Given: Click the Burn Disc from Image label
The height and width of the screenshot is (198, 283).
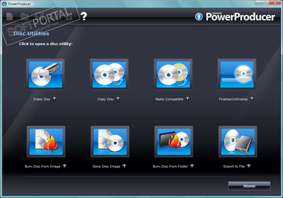Looking at the screenshot, I should (42, 166).
